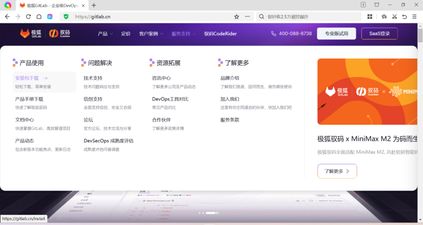Click the undo closed tab icon

[x=405, y=17]
